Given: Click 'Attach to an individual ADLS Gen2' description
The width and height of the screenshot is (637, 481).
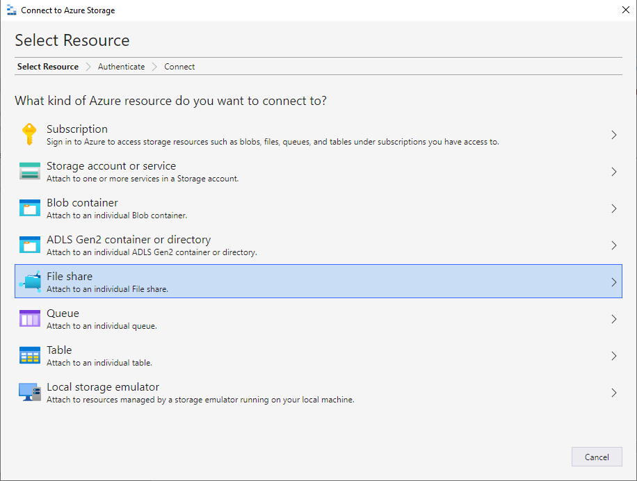Looking at the screenshot, I should pyautogui.click(x=152, y=252).
